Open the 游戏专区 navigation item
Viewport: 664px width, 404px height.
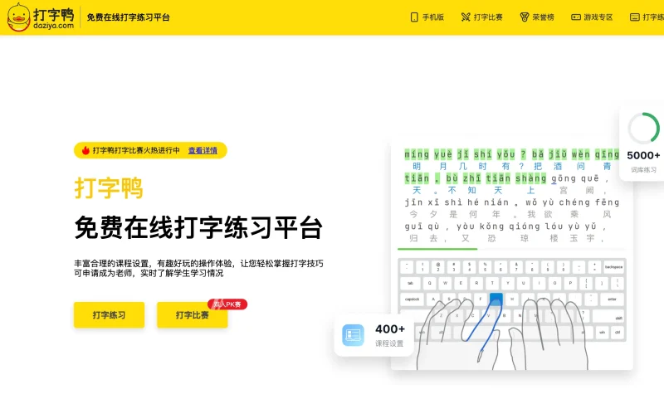coord(592,17)
